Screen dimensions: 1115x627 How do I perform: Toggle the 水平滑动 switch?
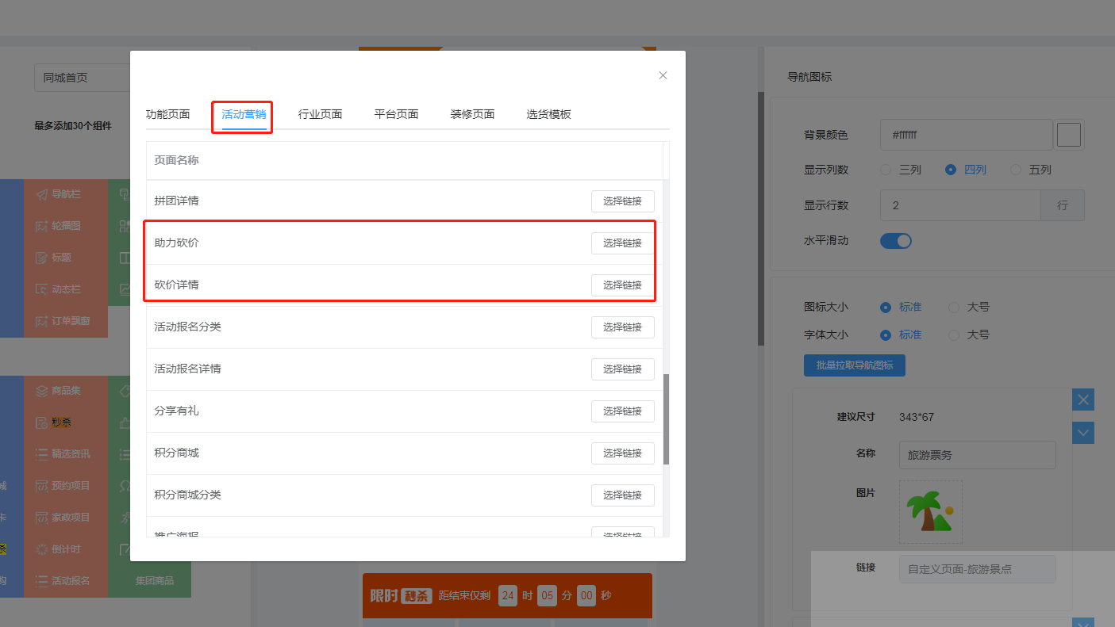[896, 241]
